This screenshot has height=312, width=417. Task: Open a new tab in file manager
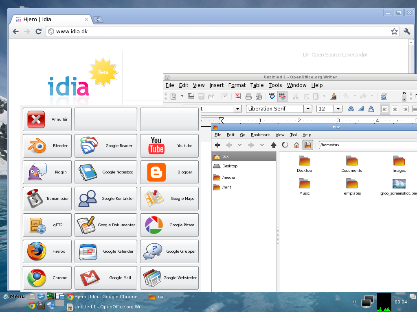tap(217, 145)
